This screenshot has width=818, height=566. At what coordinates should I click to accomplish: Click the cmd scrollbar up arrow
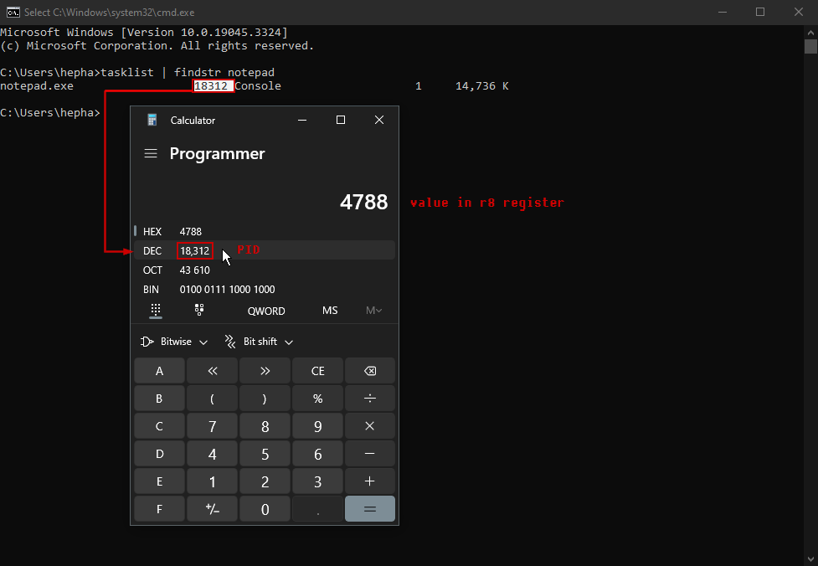coord(810,33)
